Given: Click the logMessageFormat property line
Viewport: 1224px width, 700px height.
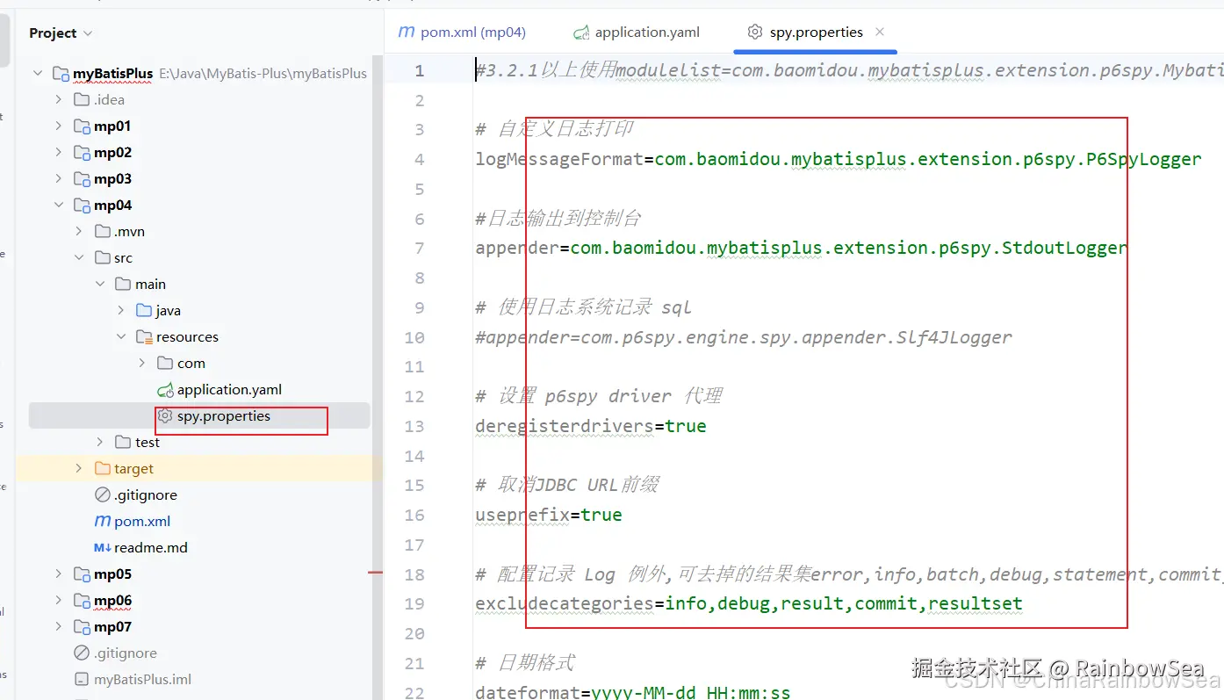Looking at the screenshot, I should 838,159.
